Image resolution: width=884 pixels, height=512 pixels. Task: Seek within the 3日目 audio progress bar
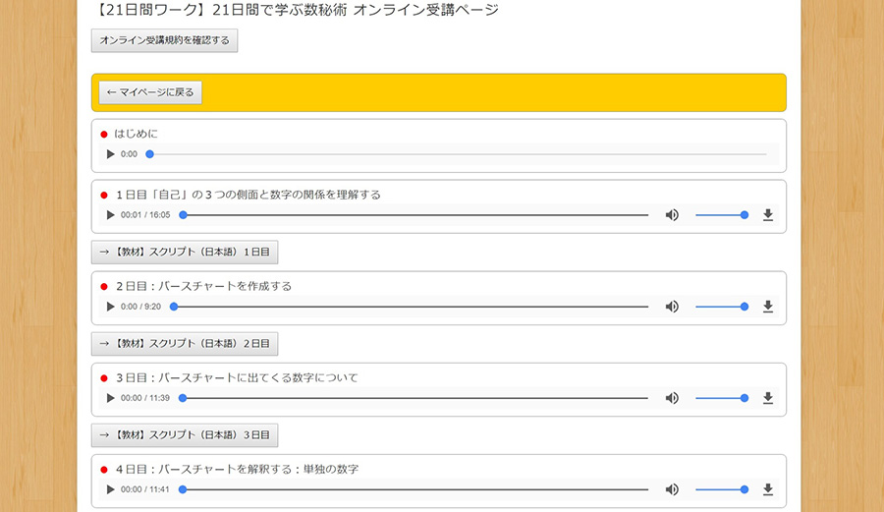pyautogui.click(x=414, y=398)
